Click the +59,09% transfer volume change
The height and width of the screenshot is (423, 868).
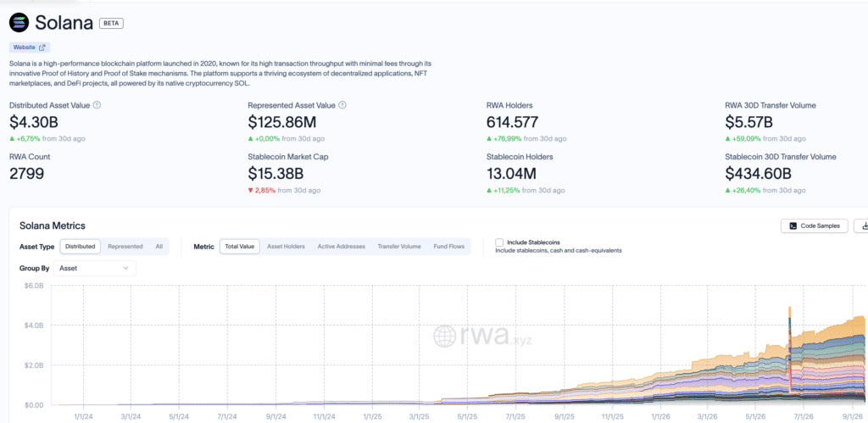pyautogui.click(x=743, y=139)
